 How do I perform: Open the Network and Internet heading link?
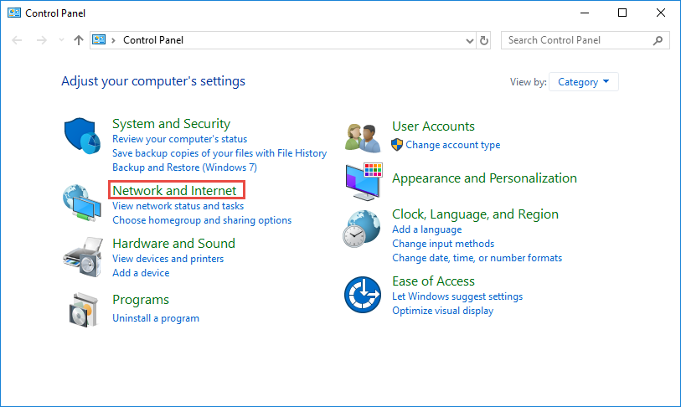click(x=174, y=190)
